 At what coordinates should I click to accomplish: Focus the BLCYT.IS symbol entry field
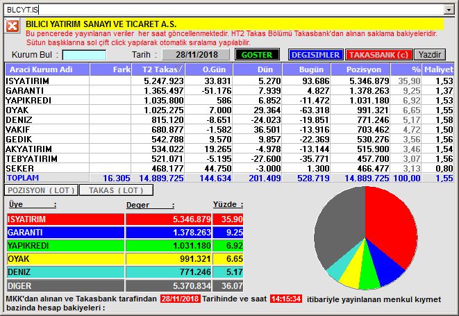[x=224, y=10]
